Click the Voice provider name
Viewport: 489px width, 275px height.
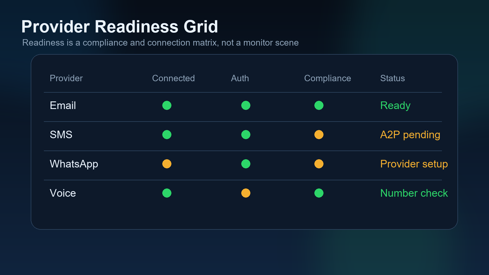click(x=63, y=193)
